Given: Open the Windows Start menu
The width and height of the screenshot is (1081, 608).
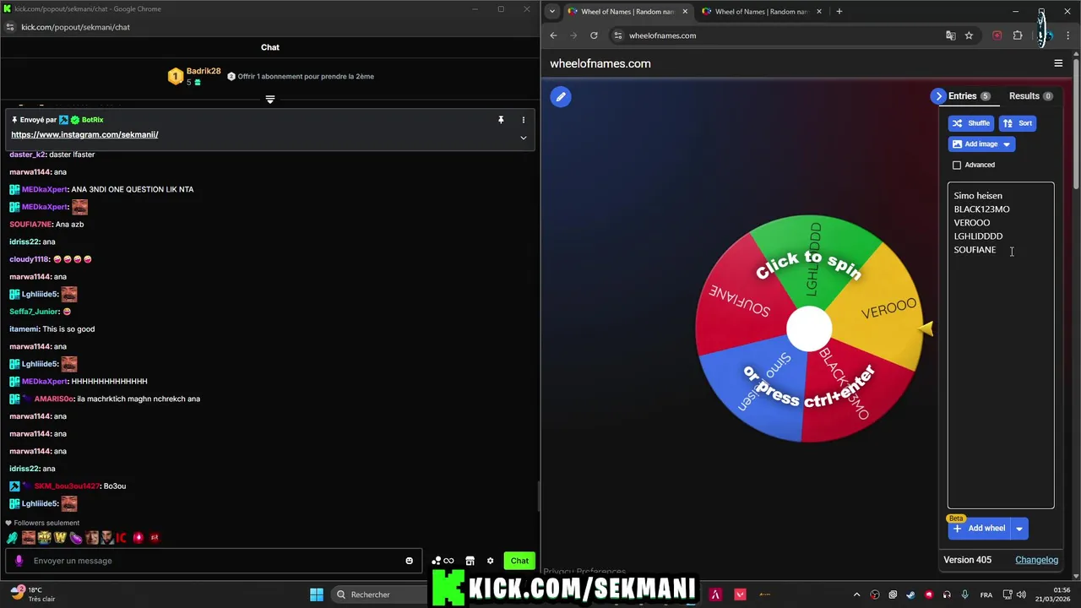Looking at the screenshot, I should click(x=317, y=594).
